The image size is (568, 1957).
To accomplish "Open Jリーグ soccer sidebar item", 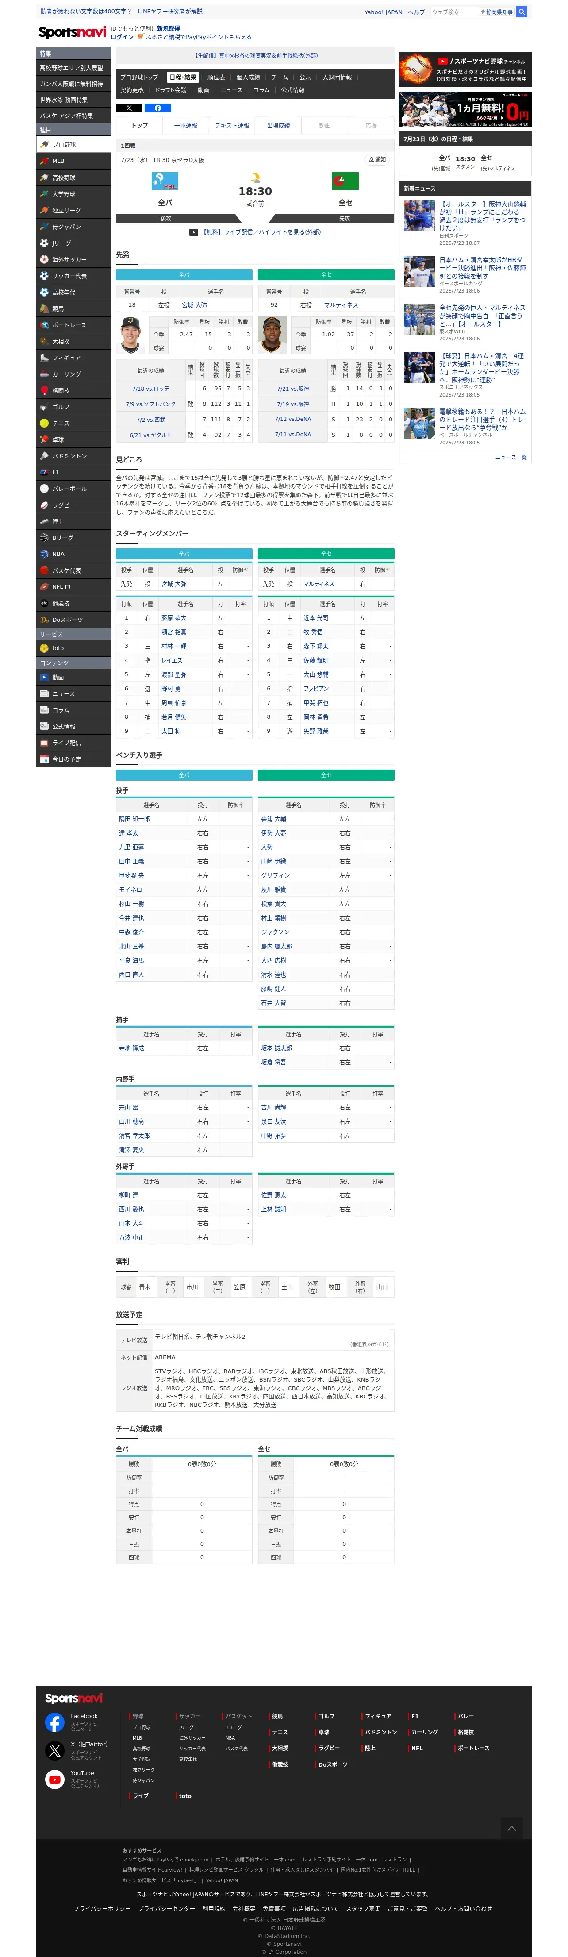I will click(74, 243).
